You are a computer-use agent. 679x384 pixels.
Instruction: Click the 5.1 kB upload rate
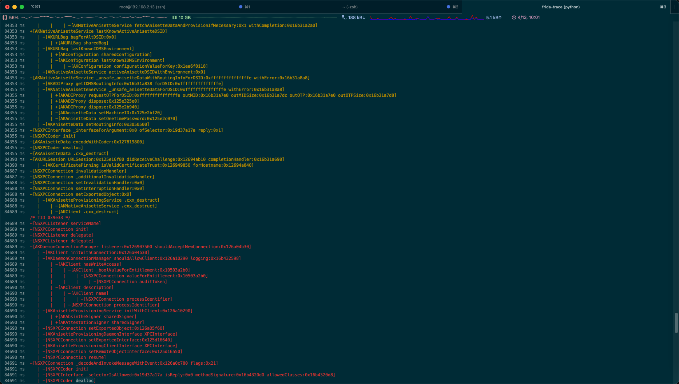point(494,17)
